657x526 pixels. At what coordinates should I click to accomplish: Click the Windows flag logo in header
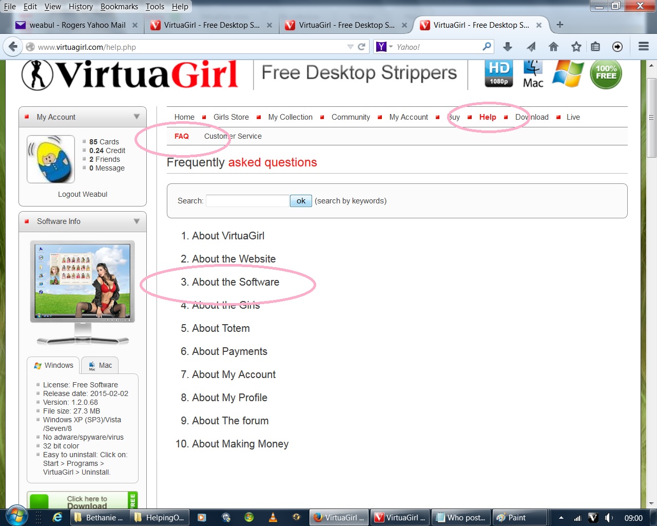coord(568,74)
